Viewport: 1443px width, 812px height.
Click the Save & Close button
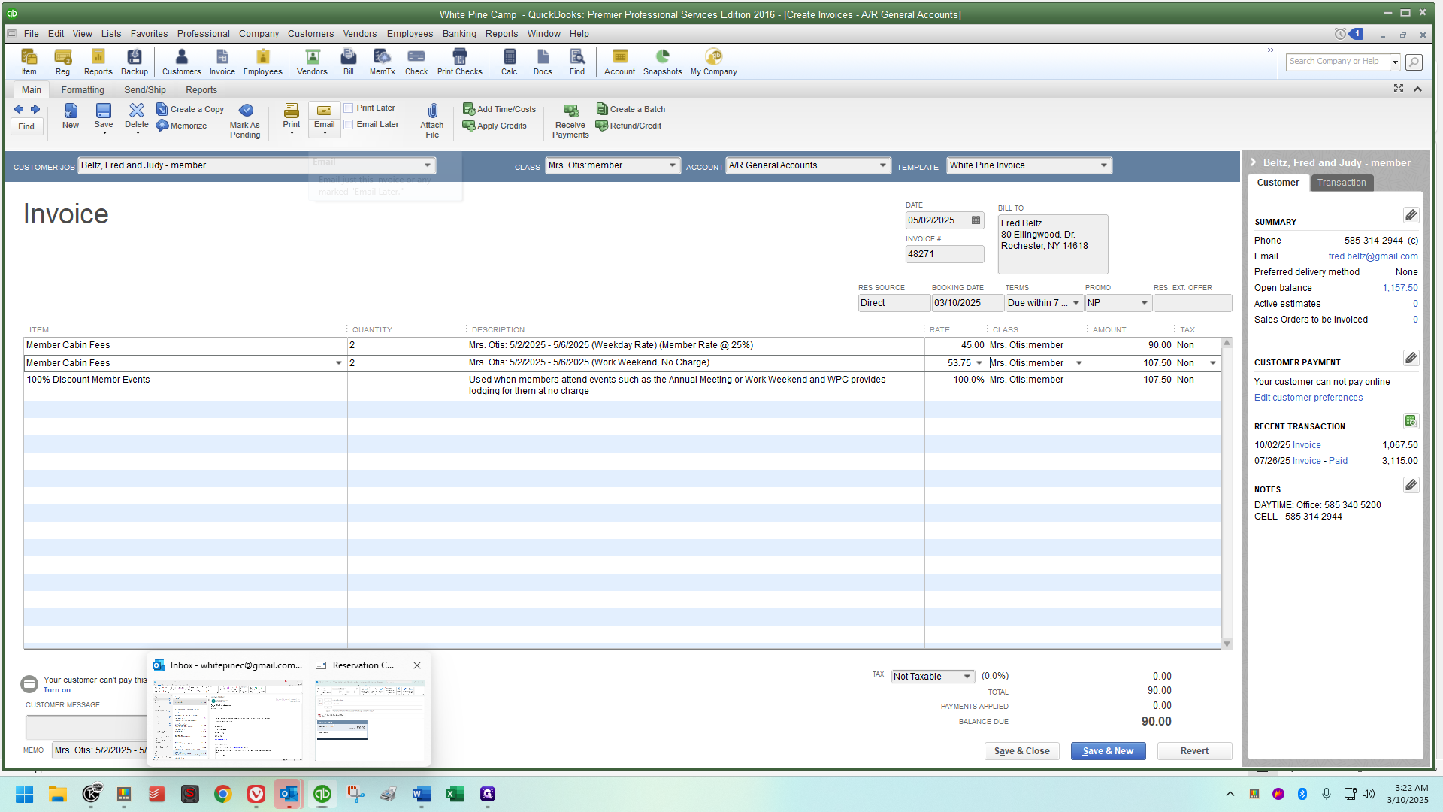[x=1021, y=751]
